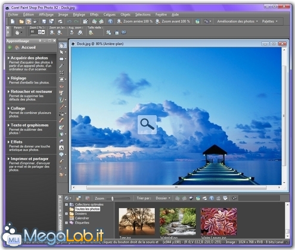Click the Accueil heading in the learning panel
295x250 pixels.
pos(29,48)
